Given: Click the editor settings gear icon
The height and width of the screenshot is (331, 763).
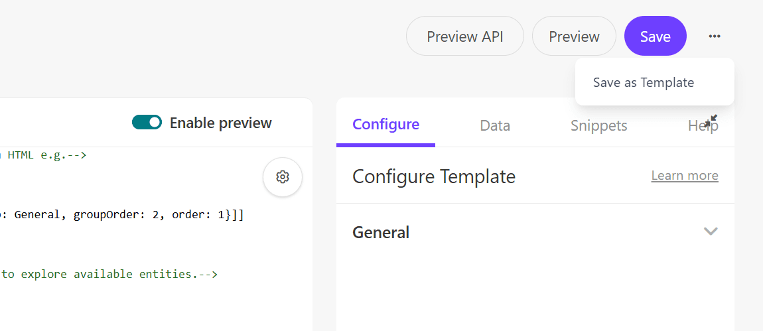Looking at the screenshot, I should [283, 176].
